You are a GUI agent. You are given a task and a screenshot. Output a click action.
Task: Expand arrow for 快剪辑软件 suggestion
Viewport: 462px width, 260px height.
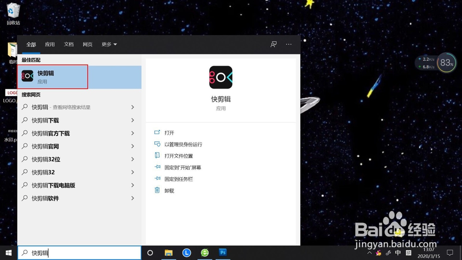tap(133, 198)
